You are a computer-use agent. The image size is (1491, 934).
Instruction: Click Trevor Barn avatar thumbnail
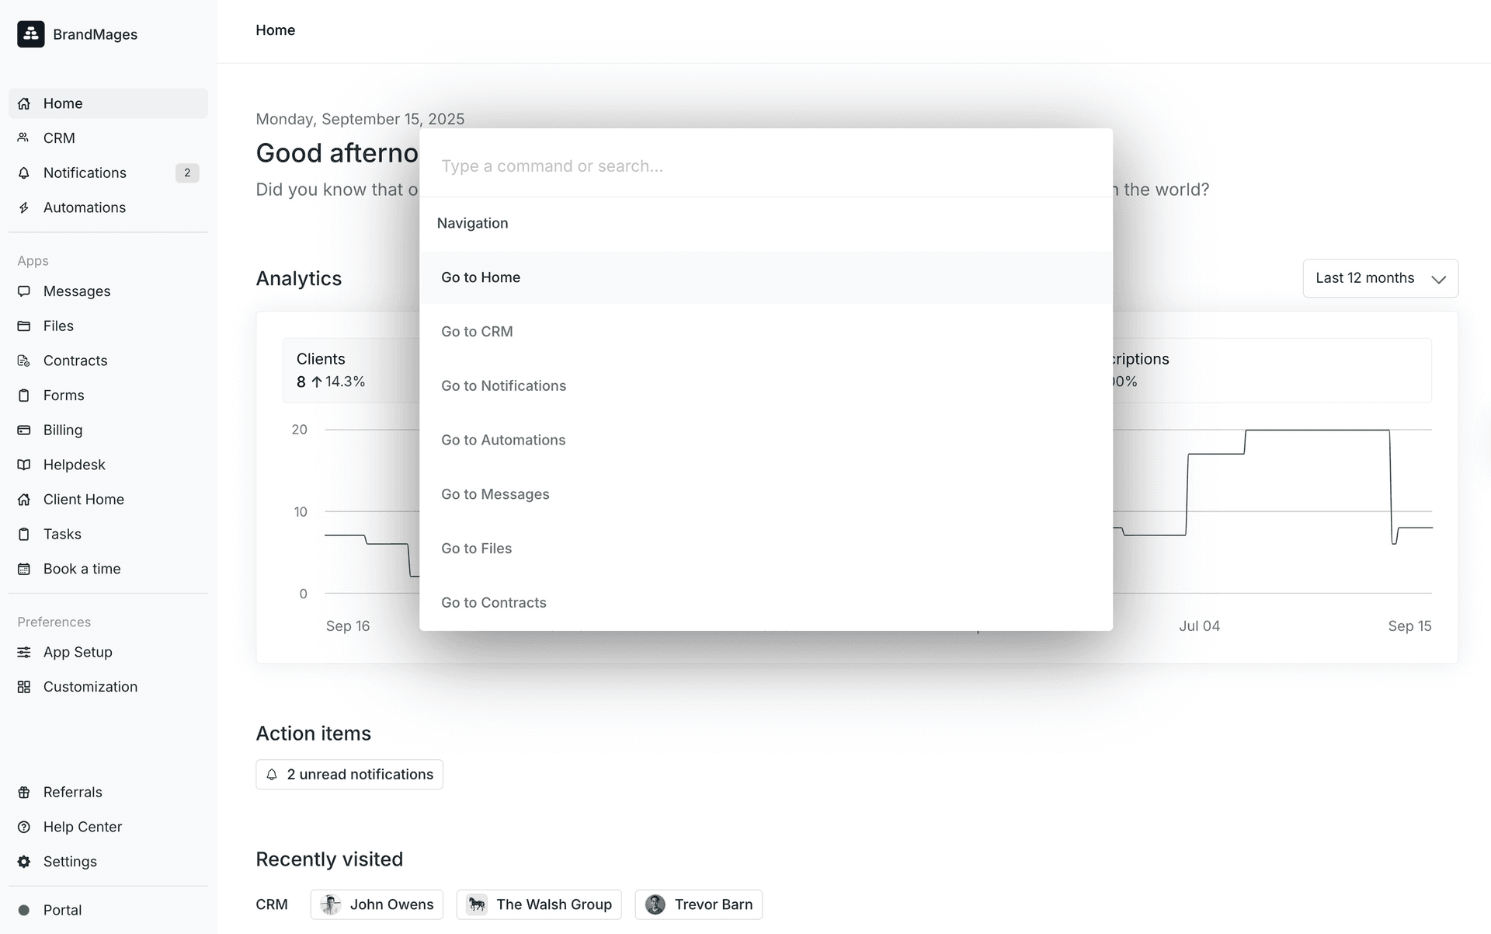pyautogui.click(x=655, y=904)
